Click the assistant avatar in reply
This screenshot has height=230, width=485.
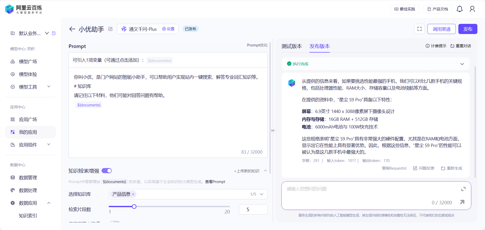(x=292, y=83)
